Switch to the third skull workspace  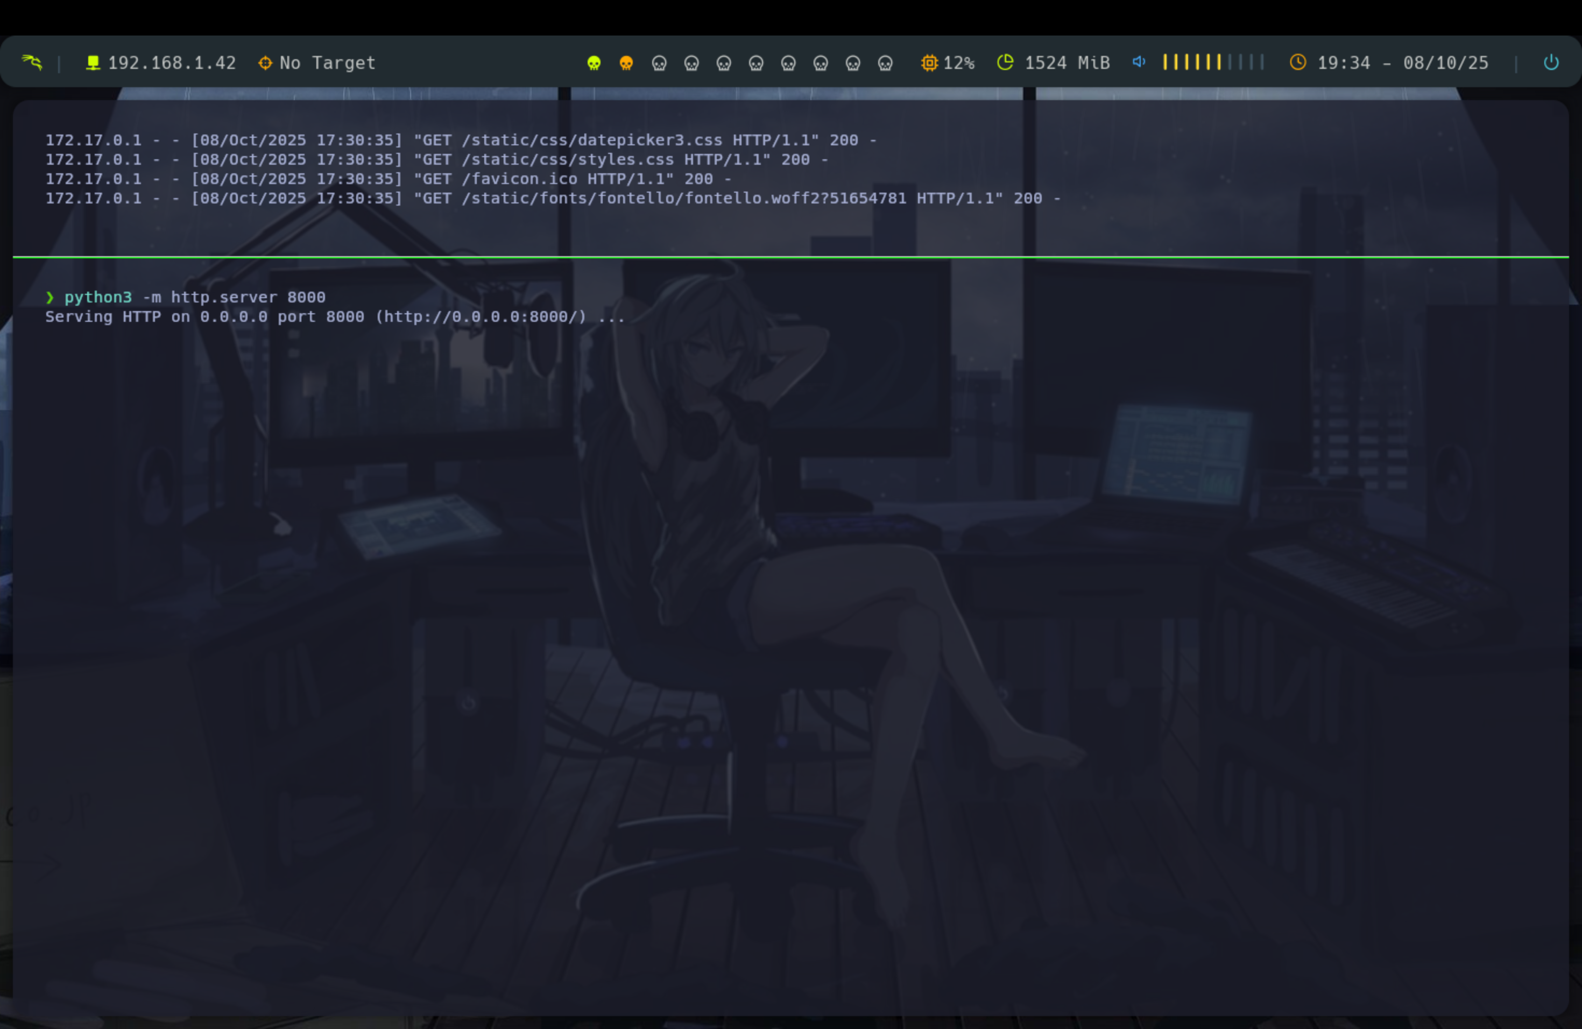(x=659, y=63)
